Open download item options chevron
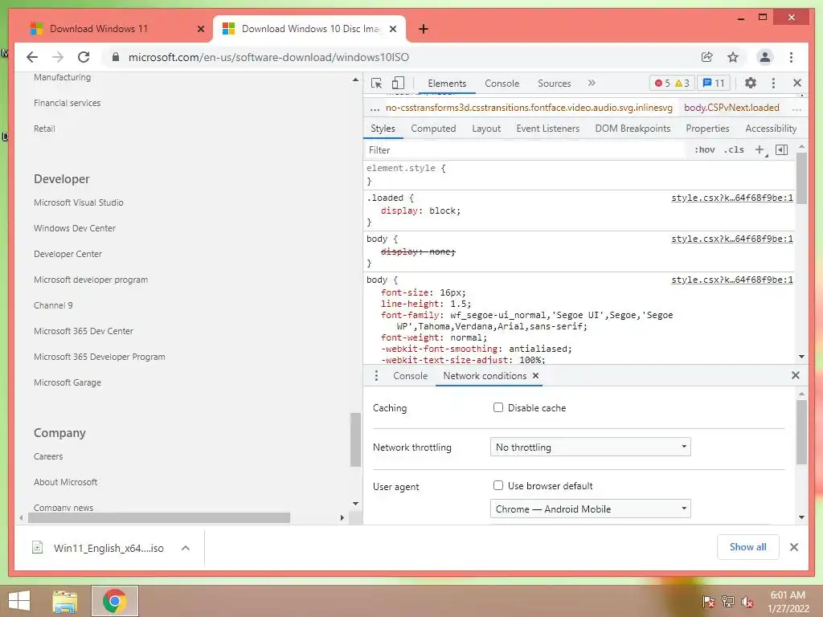The image size is (823, 617). 186,548
